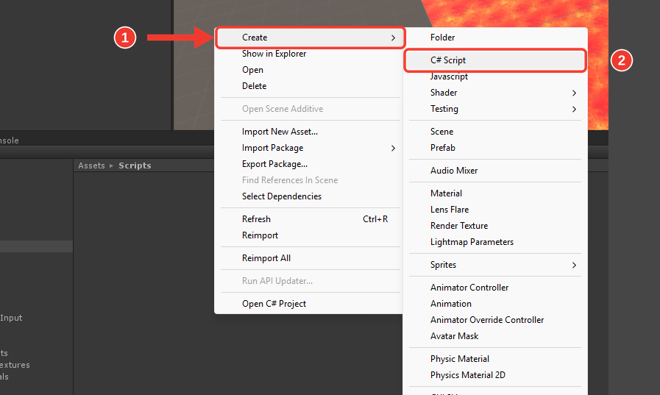
Task: Expand the Import Package arrow
Action: [x=393, y=148]
